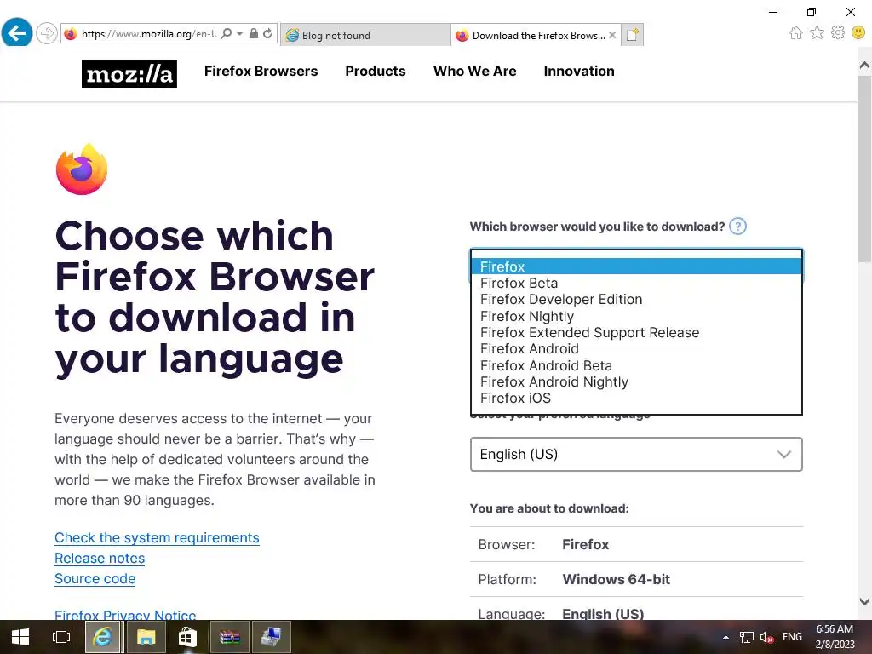Open the English (US) language dropdown
Image resolution: width=872 pixels, height=654 pixels.
tap(636, 455)
